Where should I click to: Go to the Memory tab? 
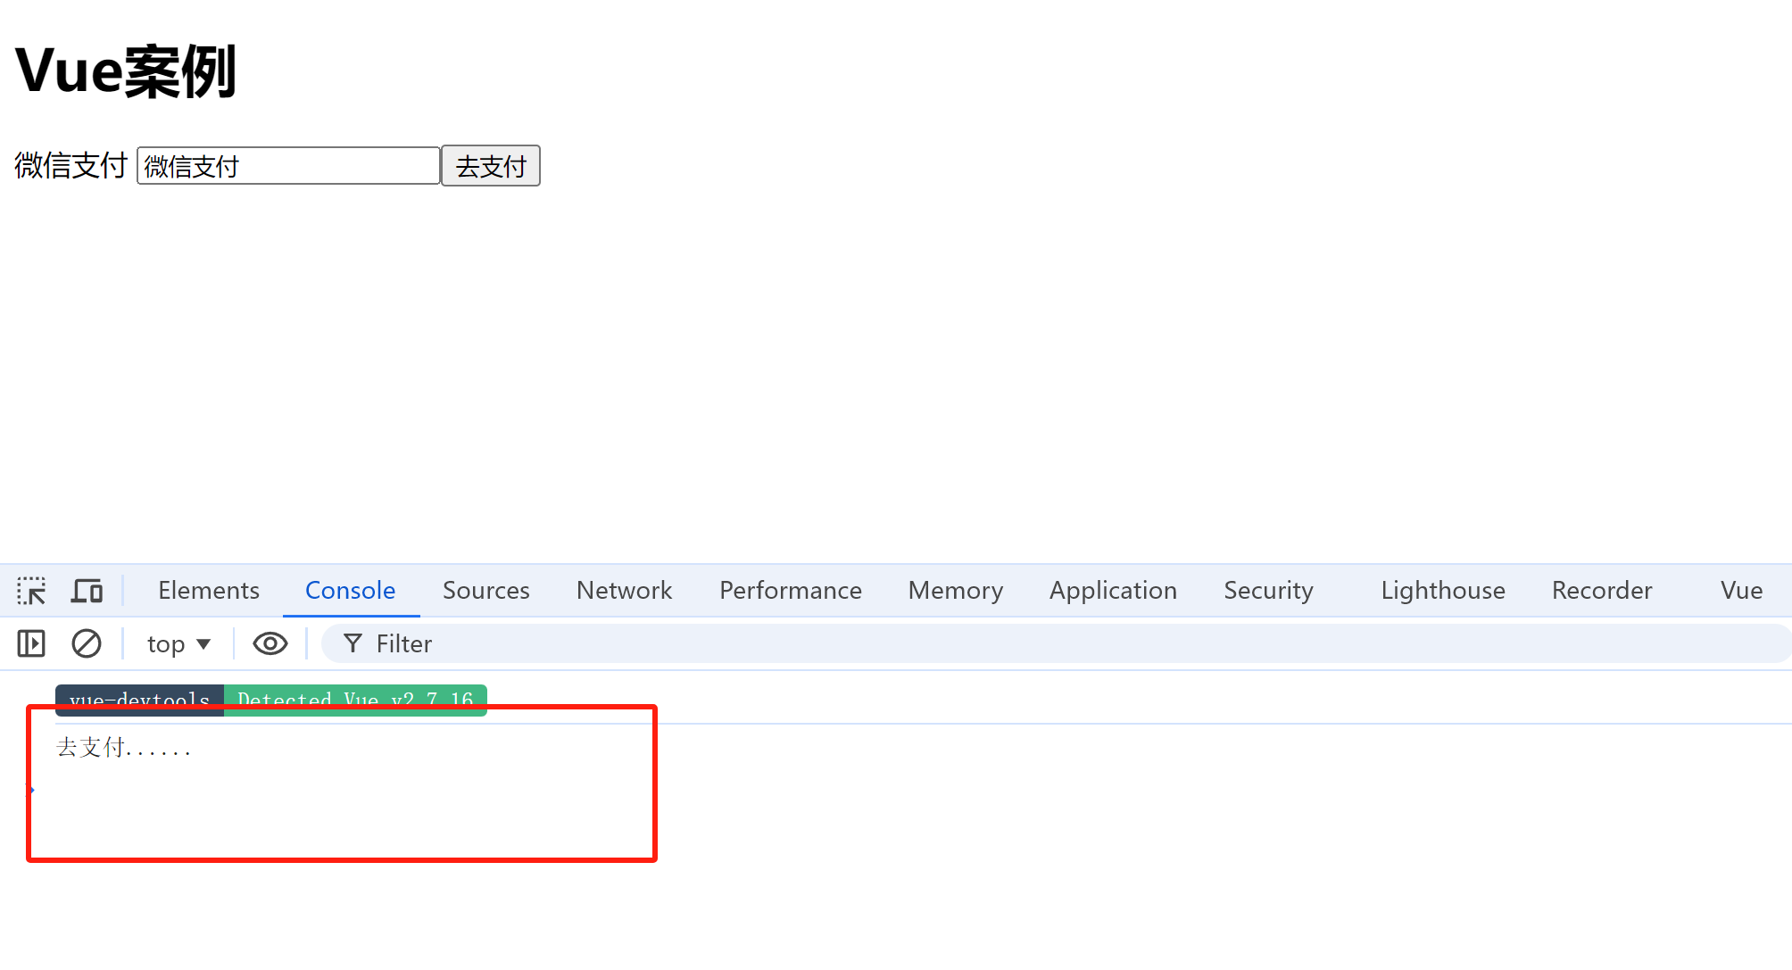click(x=955, y=591)
